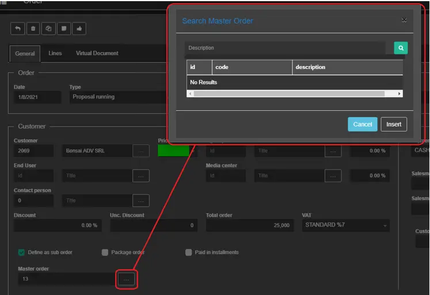430x295 pixels.
Task: Switch to the Lines tab
Action: click(x=55, y=53)
